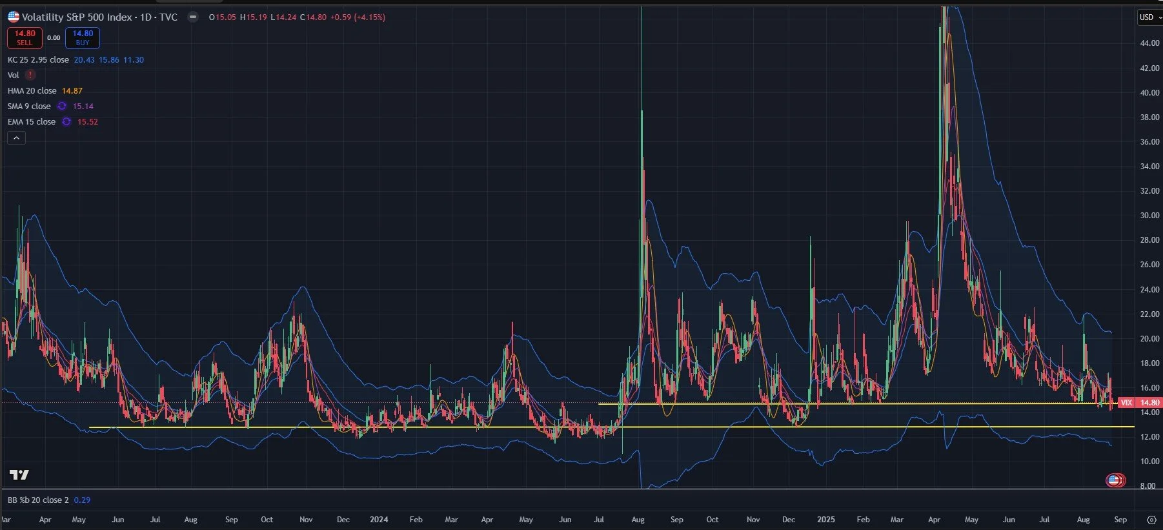
Task: Open the USD currency dropdown
Action: pos(1149,17)
